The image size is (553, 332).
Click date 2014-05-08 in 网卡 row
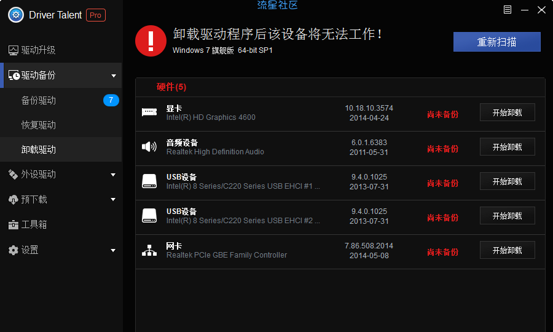[369, 255]
